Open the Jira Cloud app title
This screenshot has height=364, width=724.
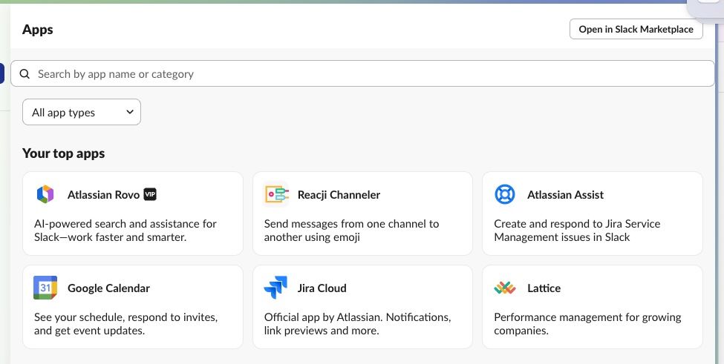pos(322,288)
